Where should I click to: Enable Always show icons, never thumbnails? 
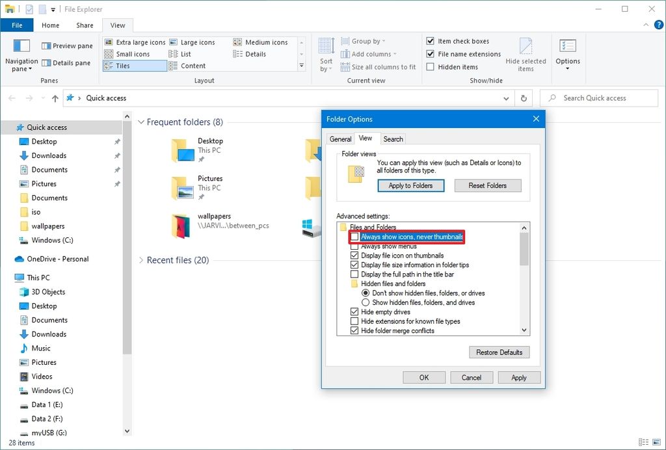(x=354, y=237)
